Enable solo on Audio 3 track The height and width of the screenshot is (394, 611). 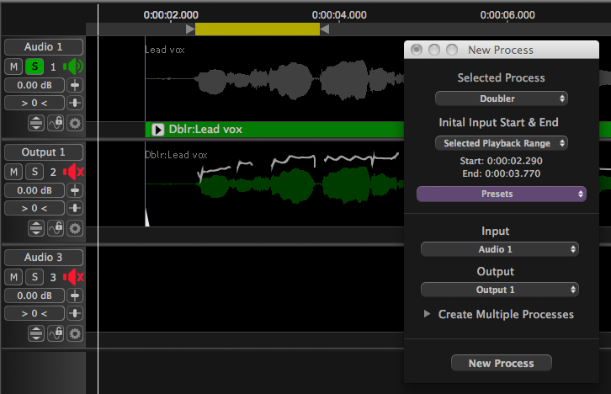point(35,277)
